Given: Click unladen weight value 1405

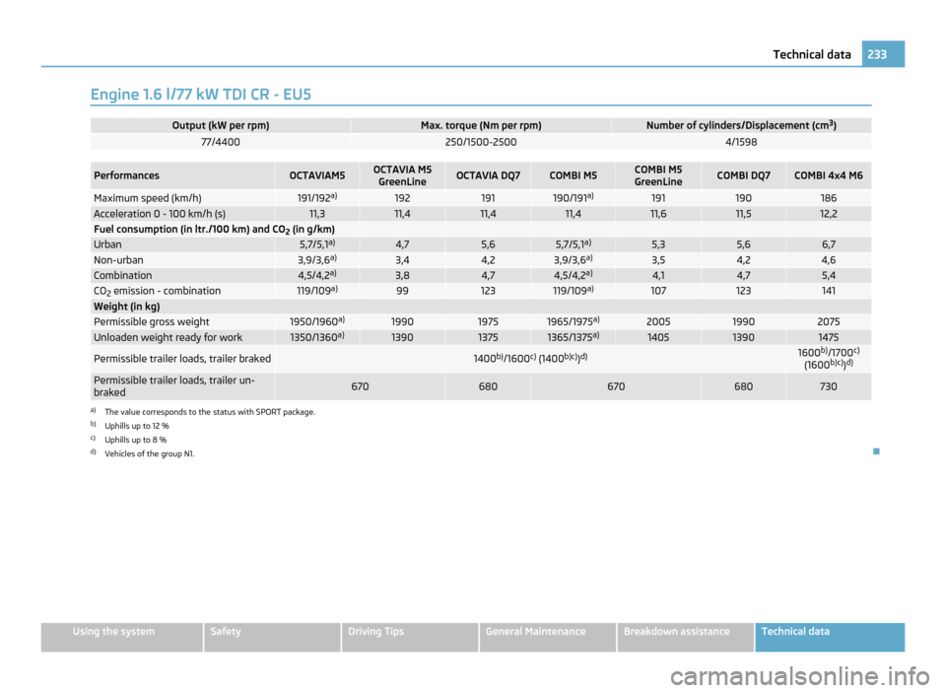Looking at the screenshot, I should click(x=658, y=337).
